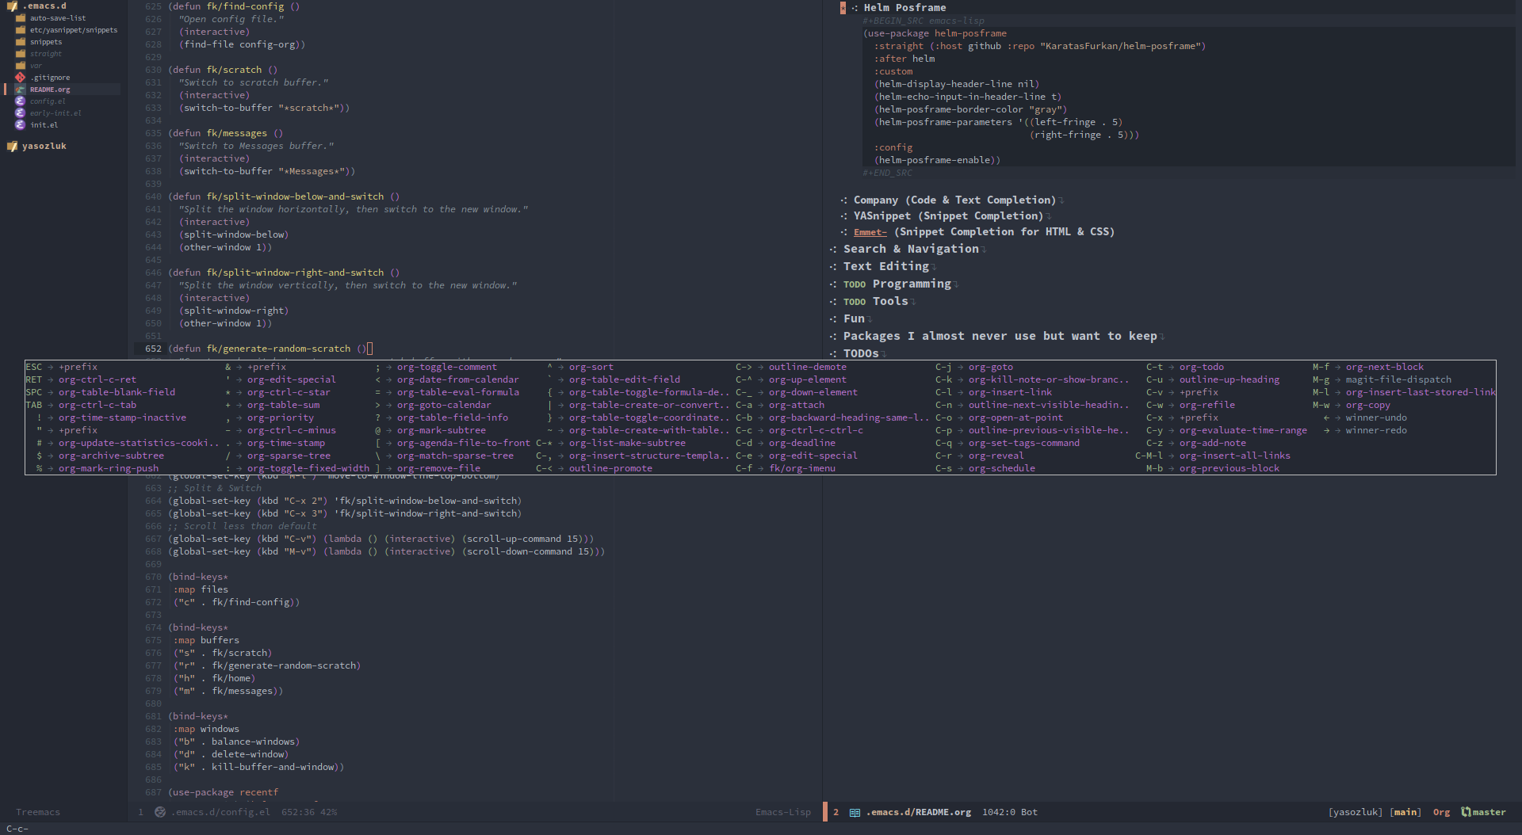Click the Emacs icon beside config.el

21,101
